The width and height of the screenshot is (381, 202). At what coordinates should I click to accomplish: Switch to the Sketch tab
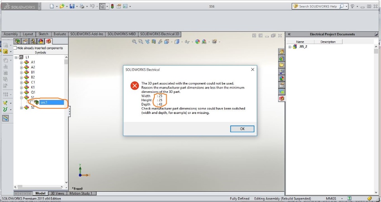tap(44, 34)
